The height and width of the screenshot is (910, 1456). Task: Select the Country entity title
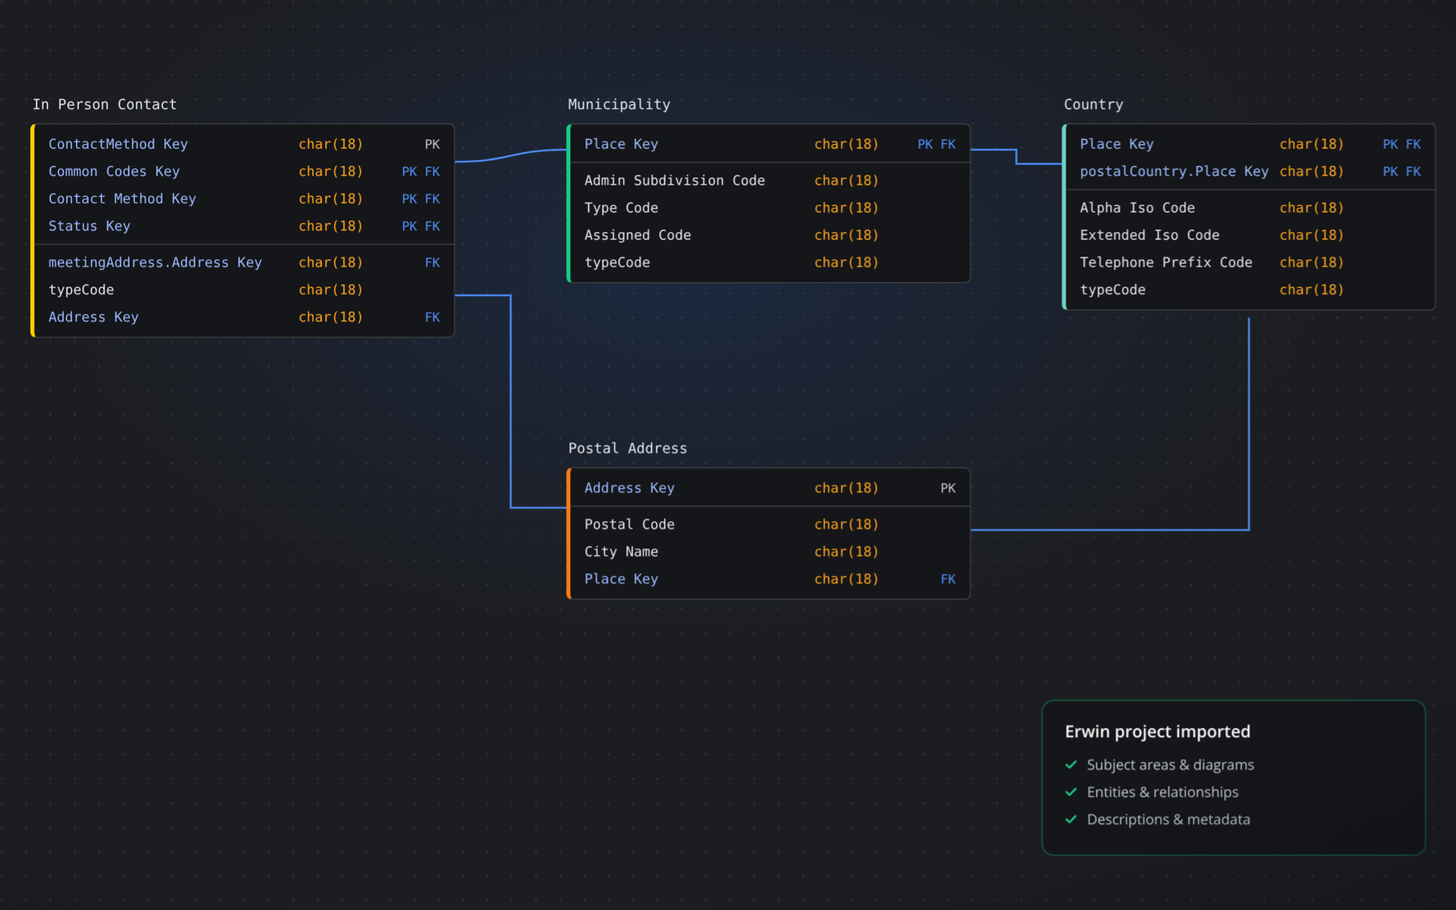click(1094, 104)
